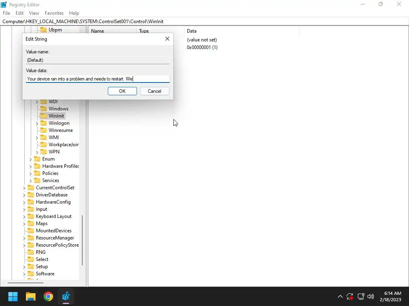Viewport: 409px width, 306px height.
Task: Expand the Hardware Profiles key
Action: pos(30,166)
